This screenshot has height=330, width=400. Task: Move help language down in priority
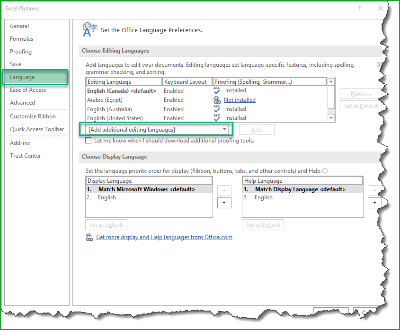(x=374, y=203)
